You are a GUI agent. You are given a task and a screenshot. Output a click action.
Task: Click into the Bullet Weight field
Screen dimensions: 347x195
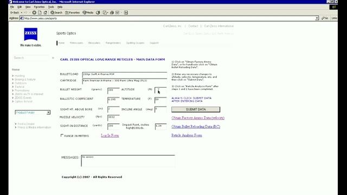tap(113, 90)
